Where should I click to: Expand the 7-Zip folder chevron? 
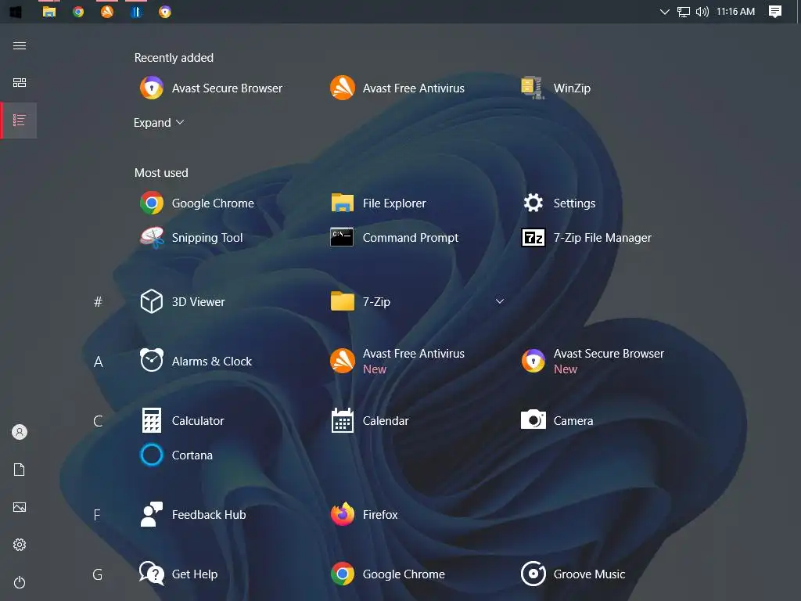(x=500, y=301)
